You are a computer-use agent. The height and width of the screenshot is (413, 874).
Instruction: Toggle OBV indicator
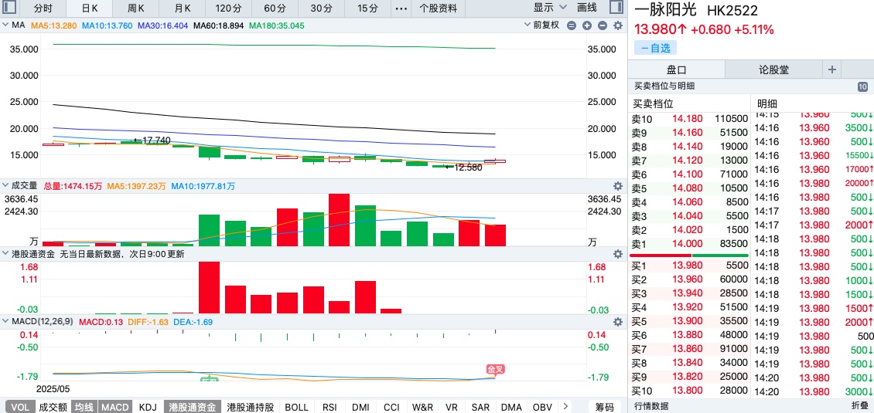tap(542, 407)
